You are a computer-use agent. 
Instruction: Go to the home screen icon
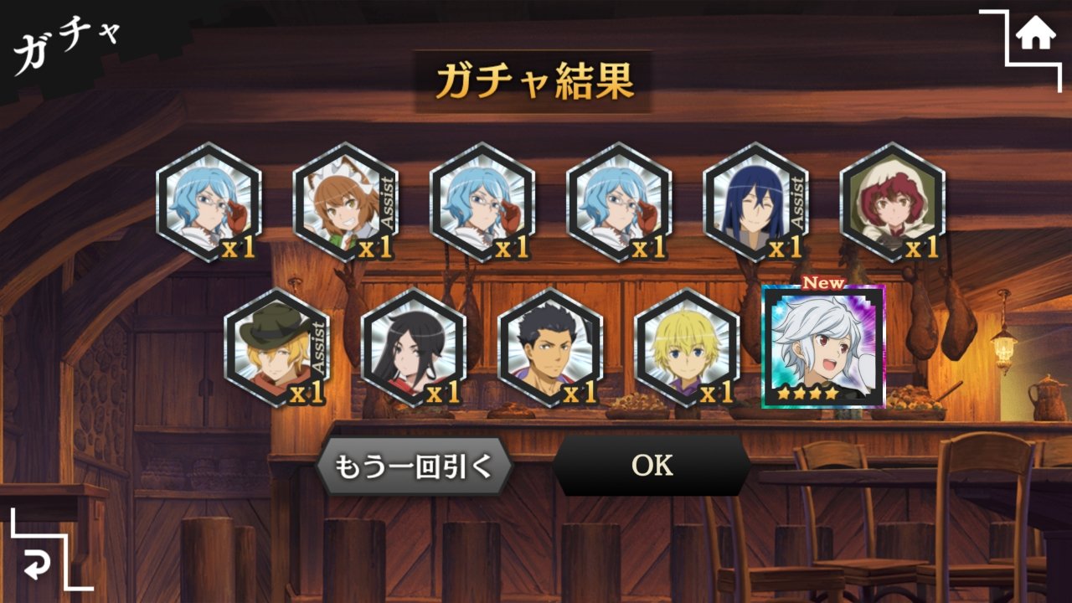[1035, 35]
